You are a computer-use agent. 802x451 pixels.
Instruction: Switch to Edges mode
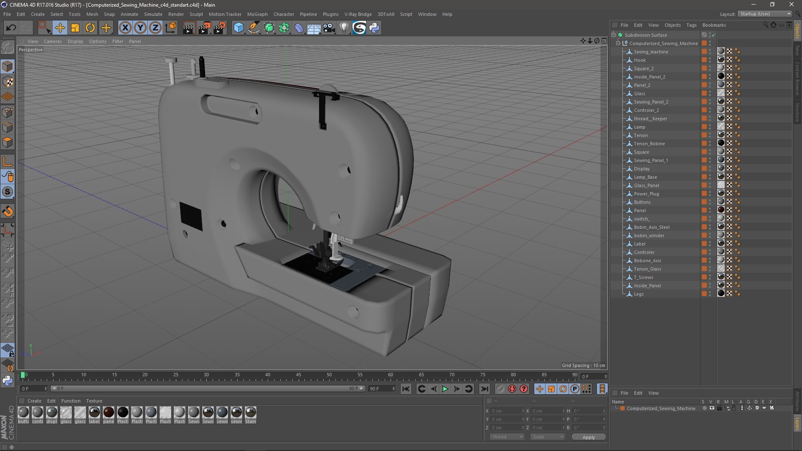pos(8,127)
